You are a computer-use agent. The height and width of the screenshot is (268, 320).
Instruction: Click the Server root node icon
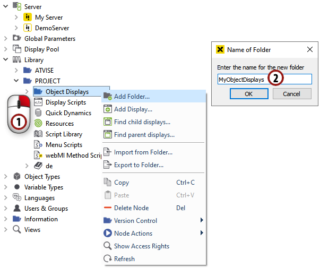(x=17, y=6)
